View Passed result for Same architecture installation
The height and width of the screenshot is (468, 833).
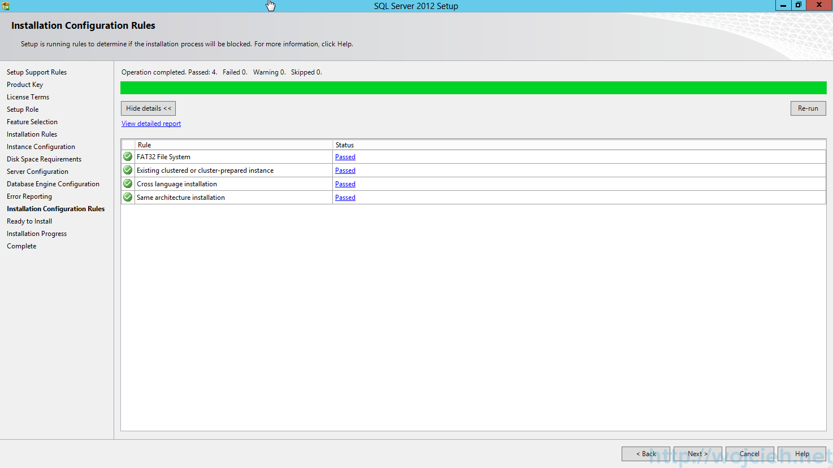345,198
